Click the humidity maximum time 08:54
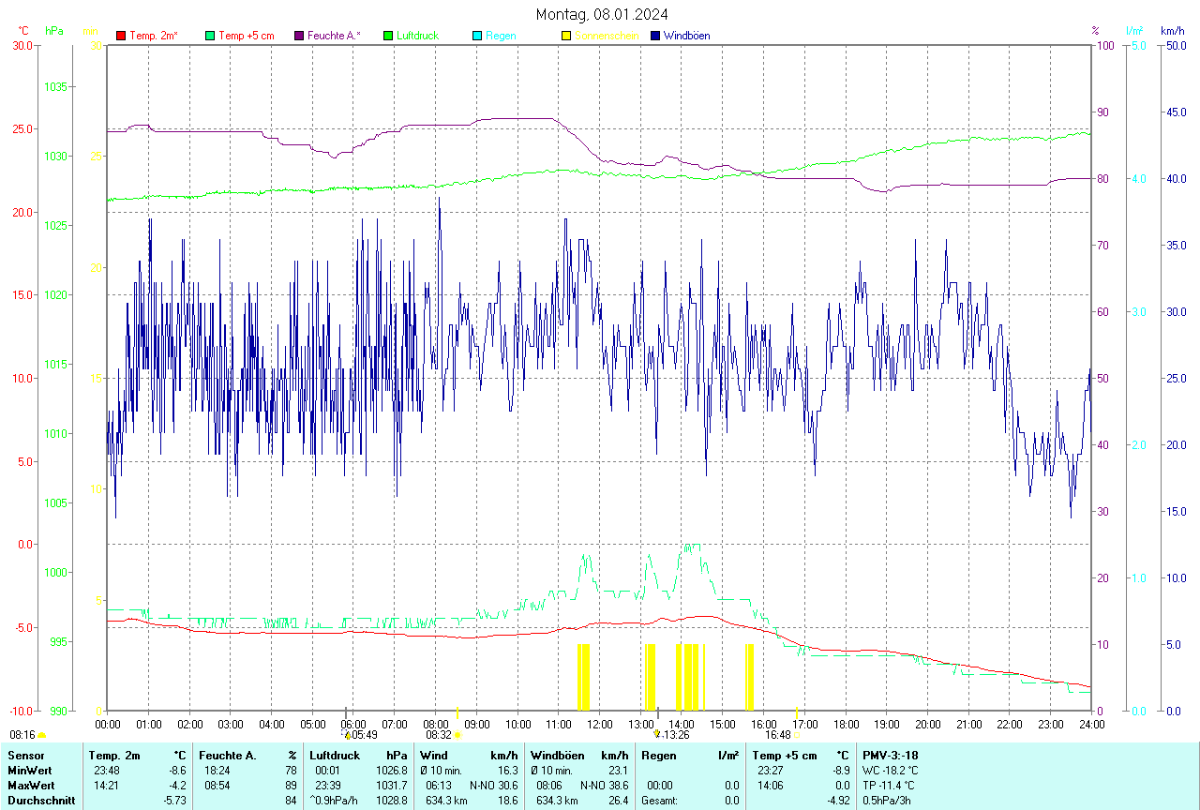1200x810 pixels. point(218,786)
